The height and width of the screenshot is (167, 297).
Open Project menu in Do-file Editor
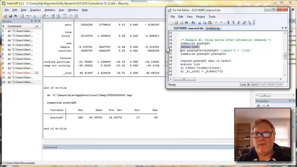click(x=200, y=17)
